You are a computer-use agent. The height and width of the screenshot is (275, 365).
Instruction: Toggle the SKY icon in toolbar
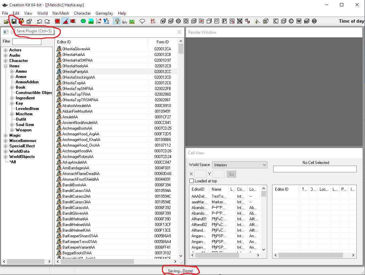point(125,21)
